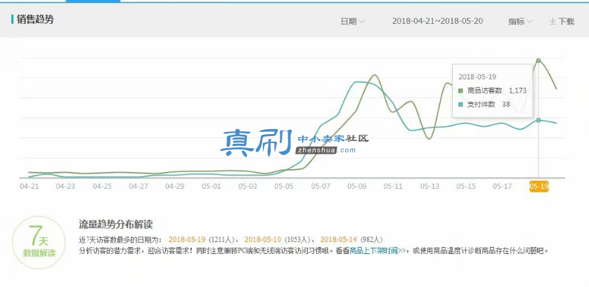The height and width of the screenshot is (287, 589).
Task: Click the highlighted 05-19 axis label
Action: [539, 186]
